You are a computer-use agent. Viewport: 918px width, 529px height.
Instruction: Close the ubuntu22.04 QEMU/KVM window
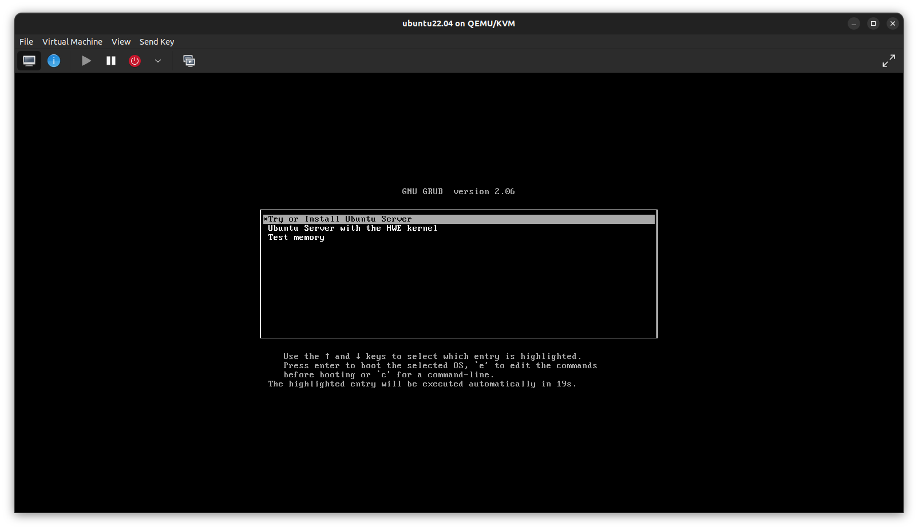click(893, 23)
